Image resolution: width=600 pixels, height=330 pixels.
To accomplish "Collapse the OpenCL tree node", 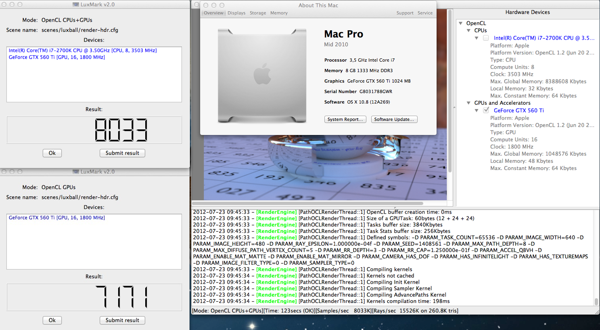I will tap(461, 23).
